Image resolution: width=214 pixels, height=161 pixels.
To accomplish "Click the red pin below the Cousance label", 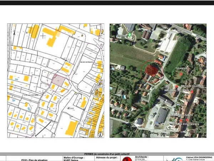I will pyautogui.click(x=181, y=74).
